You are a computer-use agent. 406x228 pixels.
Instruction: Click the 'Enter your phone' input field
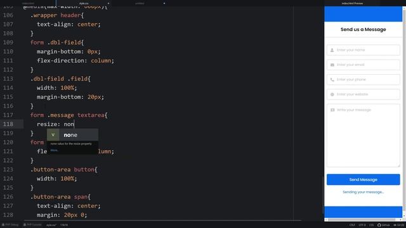pos(363,80)
